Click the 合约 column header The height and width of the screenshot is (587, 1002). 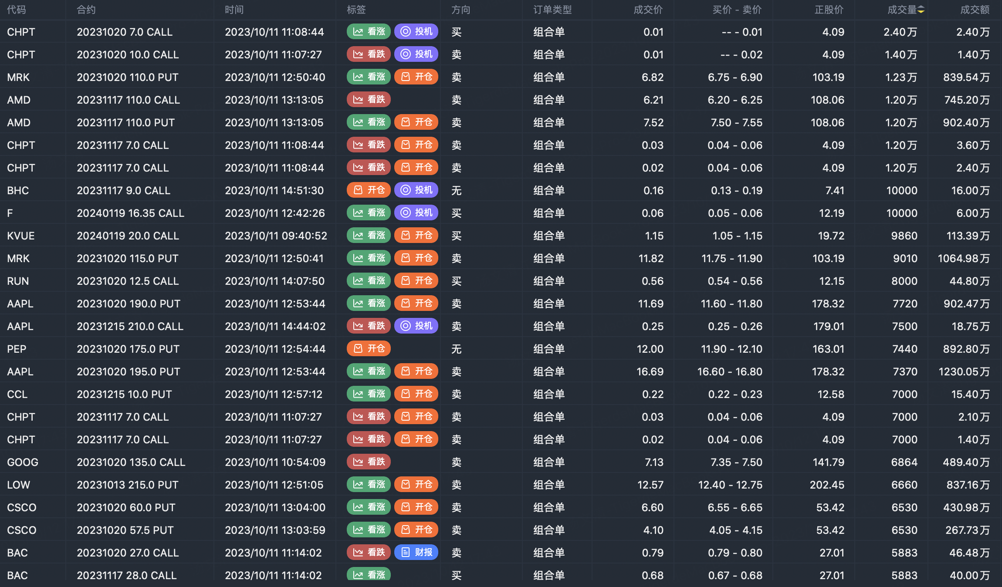point(86,10)
